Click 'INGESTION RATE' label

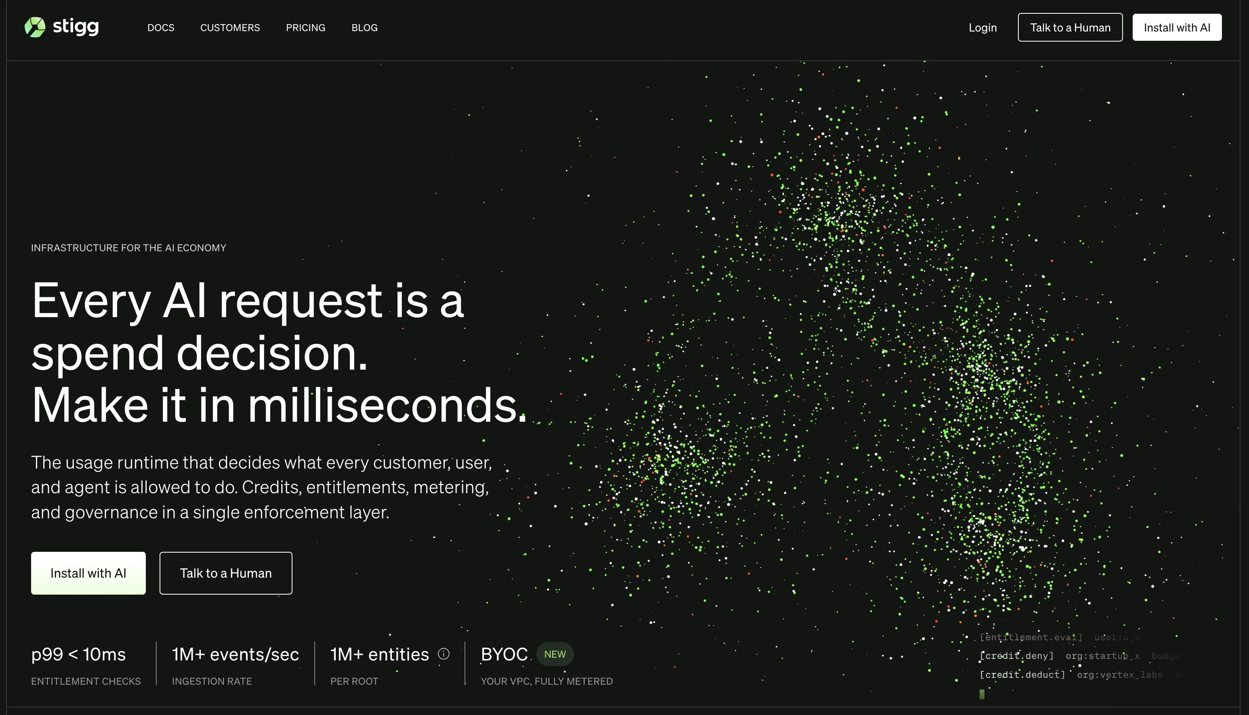click(x=212, y=681)
